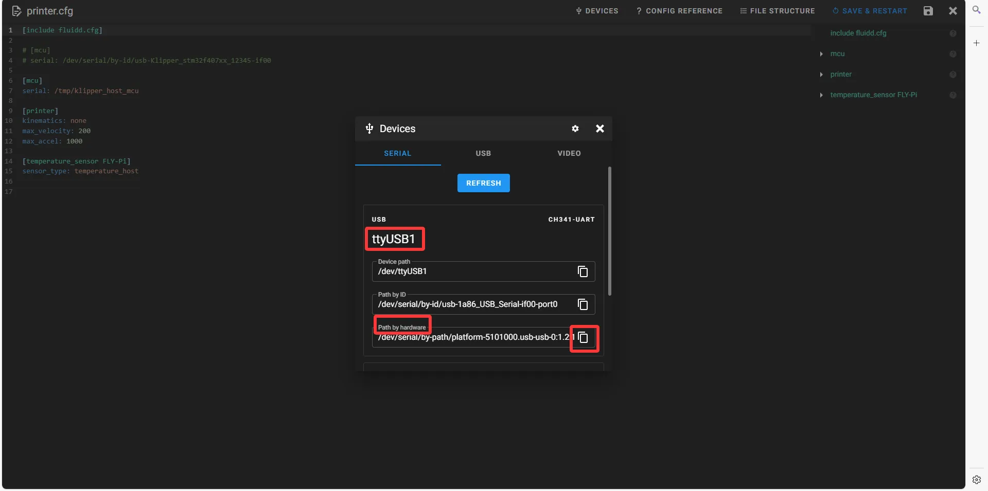Switch to the VIDEO tab

click(569, 153)
